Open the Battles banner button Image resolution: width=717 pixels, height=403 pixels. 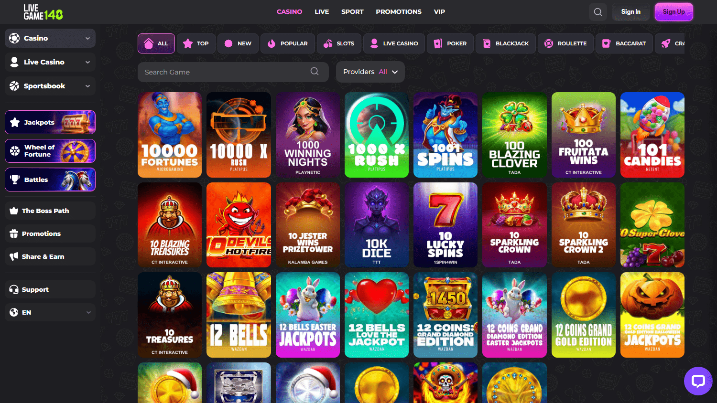click(x=50, y=180)
